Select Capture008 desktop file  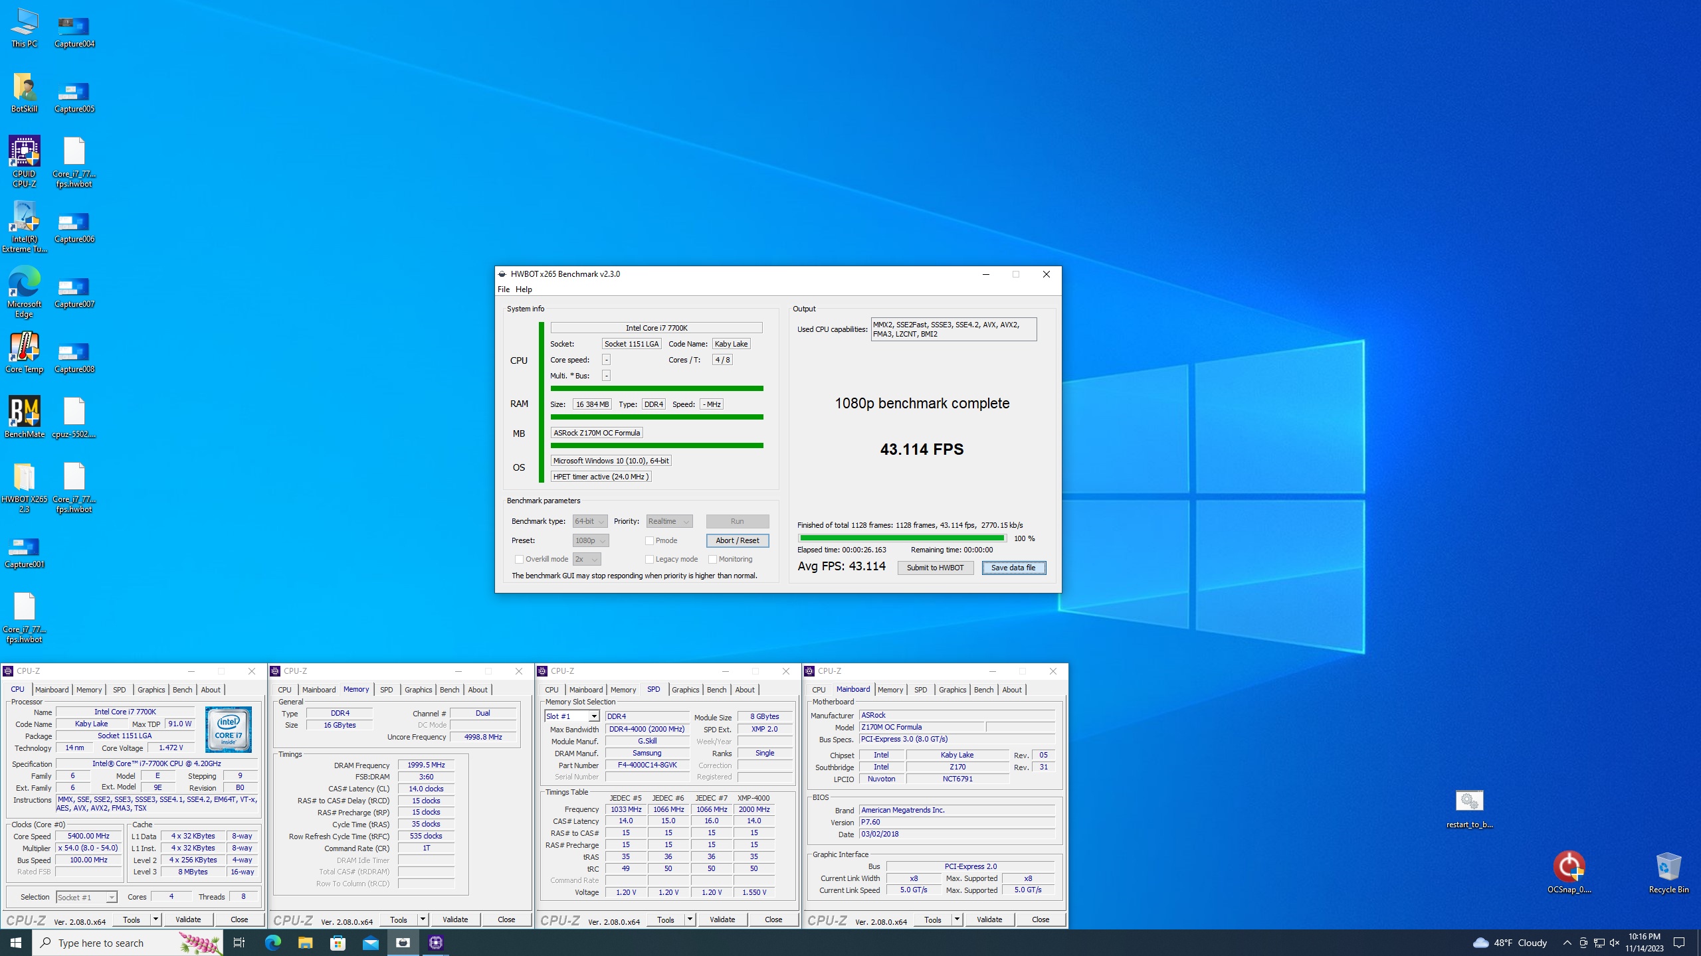(x=74, y=357)
